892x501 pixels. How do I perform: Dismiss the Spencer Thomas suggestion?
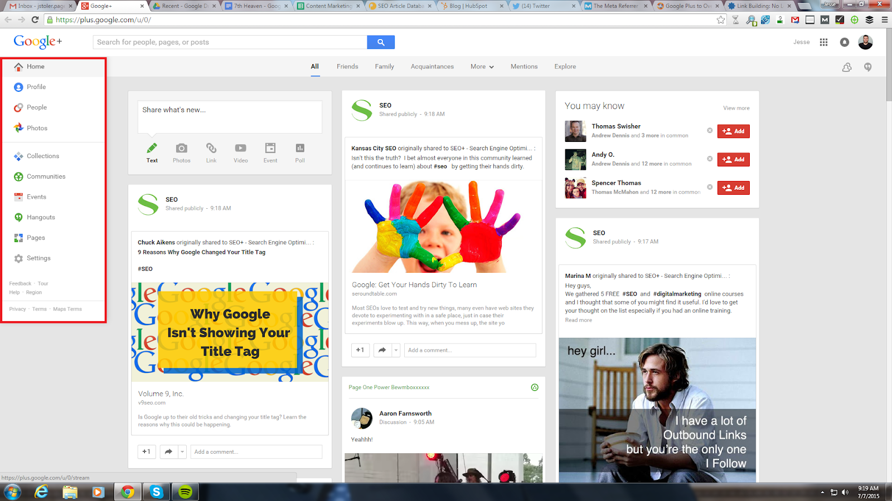(710, 187)
